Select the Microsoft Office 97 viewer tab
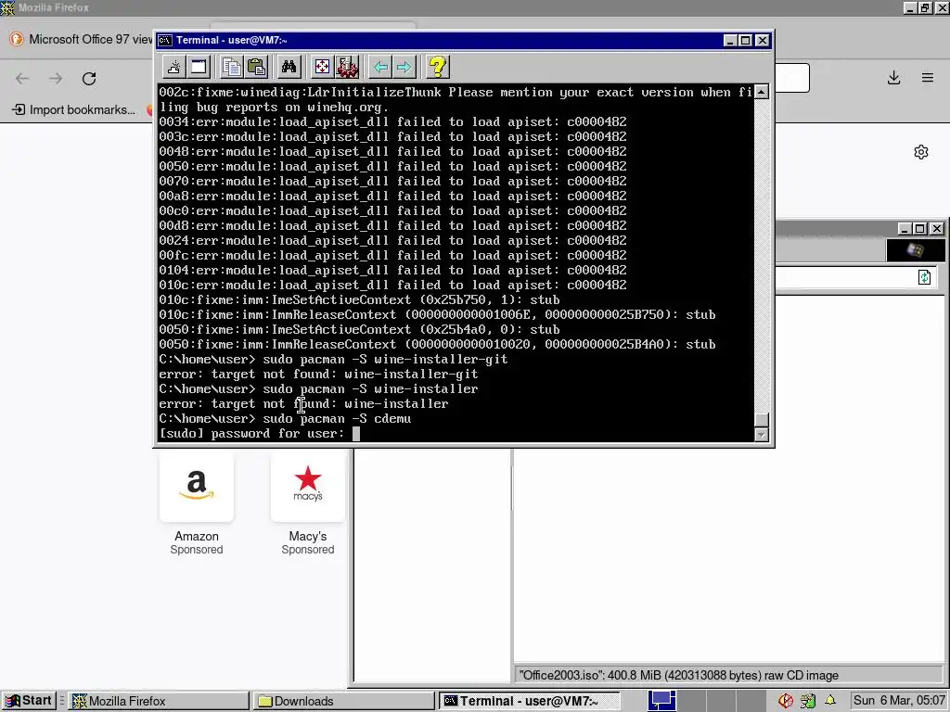The image size is (950, 712). pyautogui.click(x=82, y=39)
